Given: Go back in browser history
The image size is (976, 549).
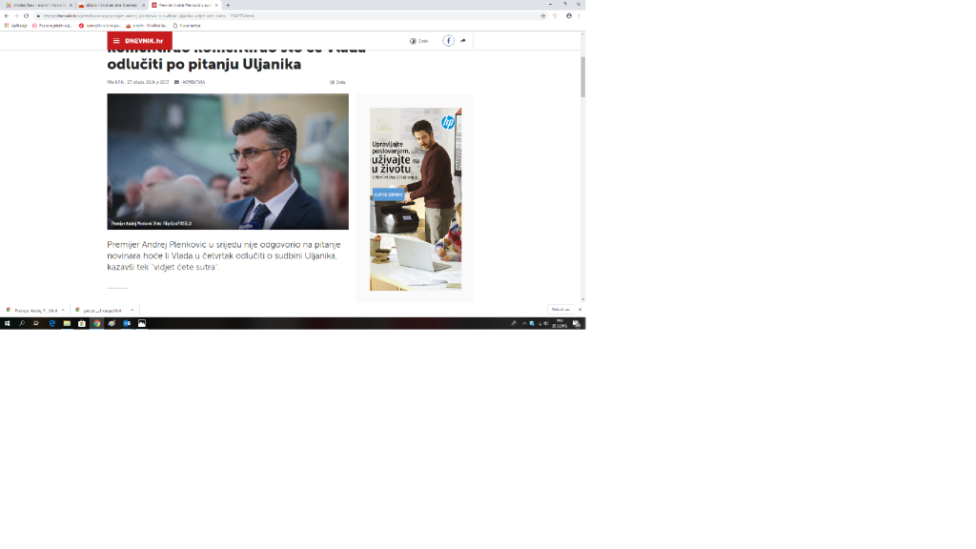Looking at the screenshot, I should pyautogui.click(x=7, y=15).
